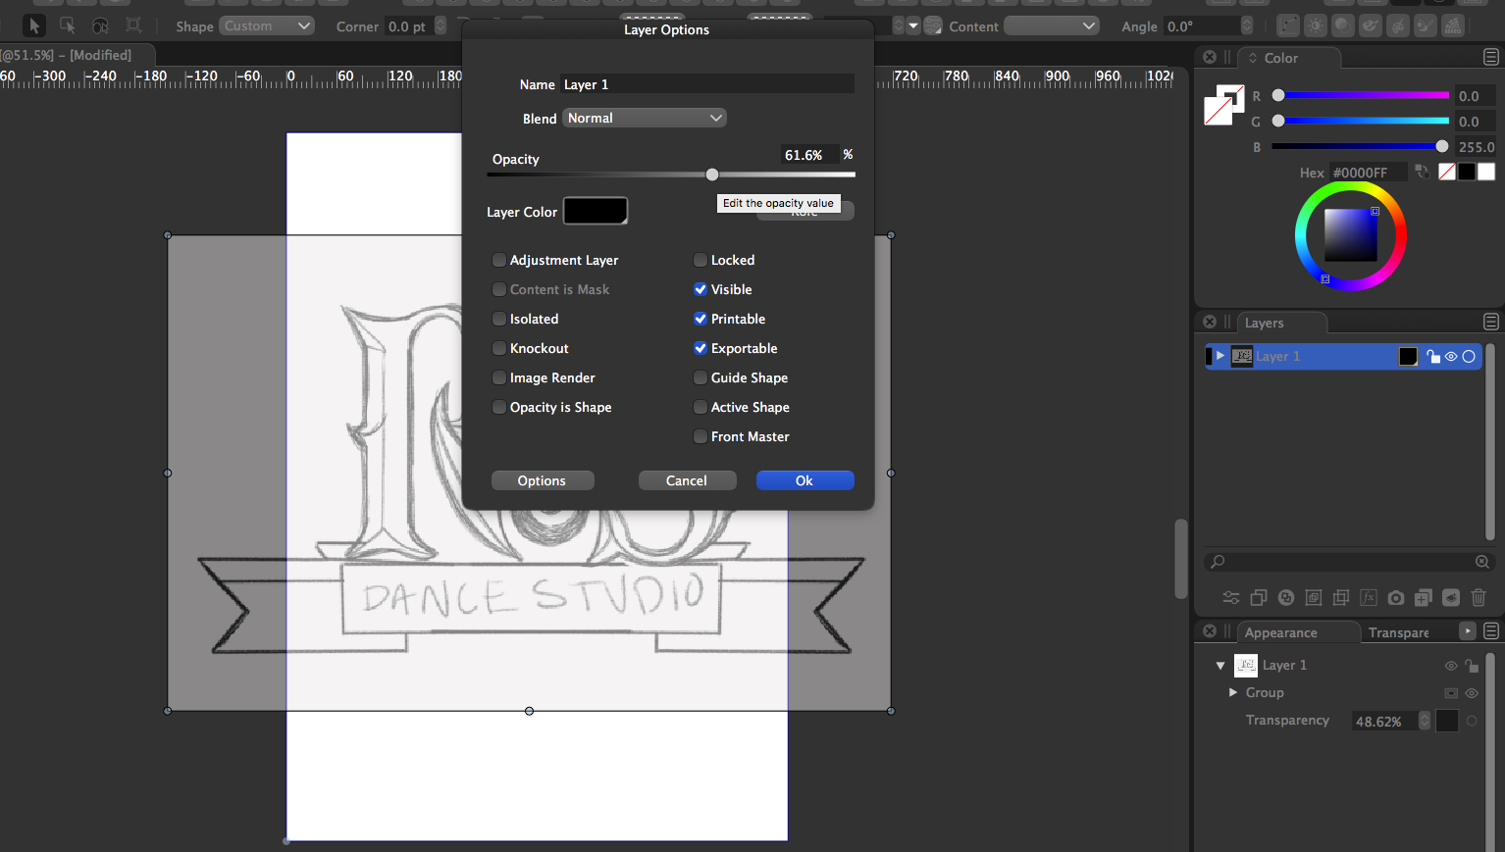Hide Layer 1 using its eye icon
Viewport: 1505px width, 852px height.
[1451, 357]
